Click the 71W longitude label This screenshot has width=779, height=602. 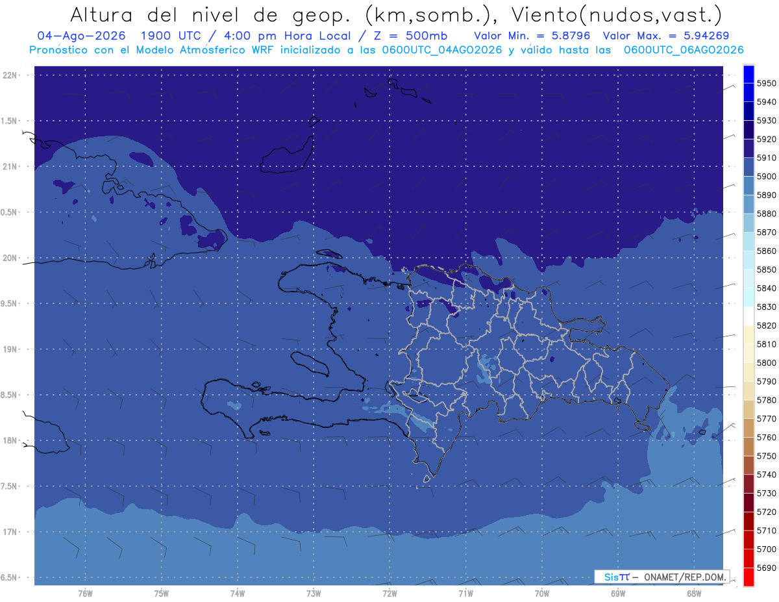[465, 593]
